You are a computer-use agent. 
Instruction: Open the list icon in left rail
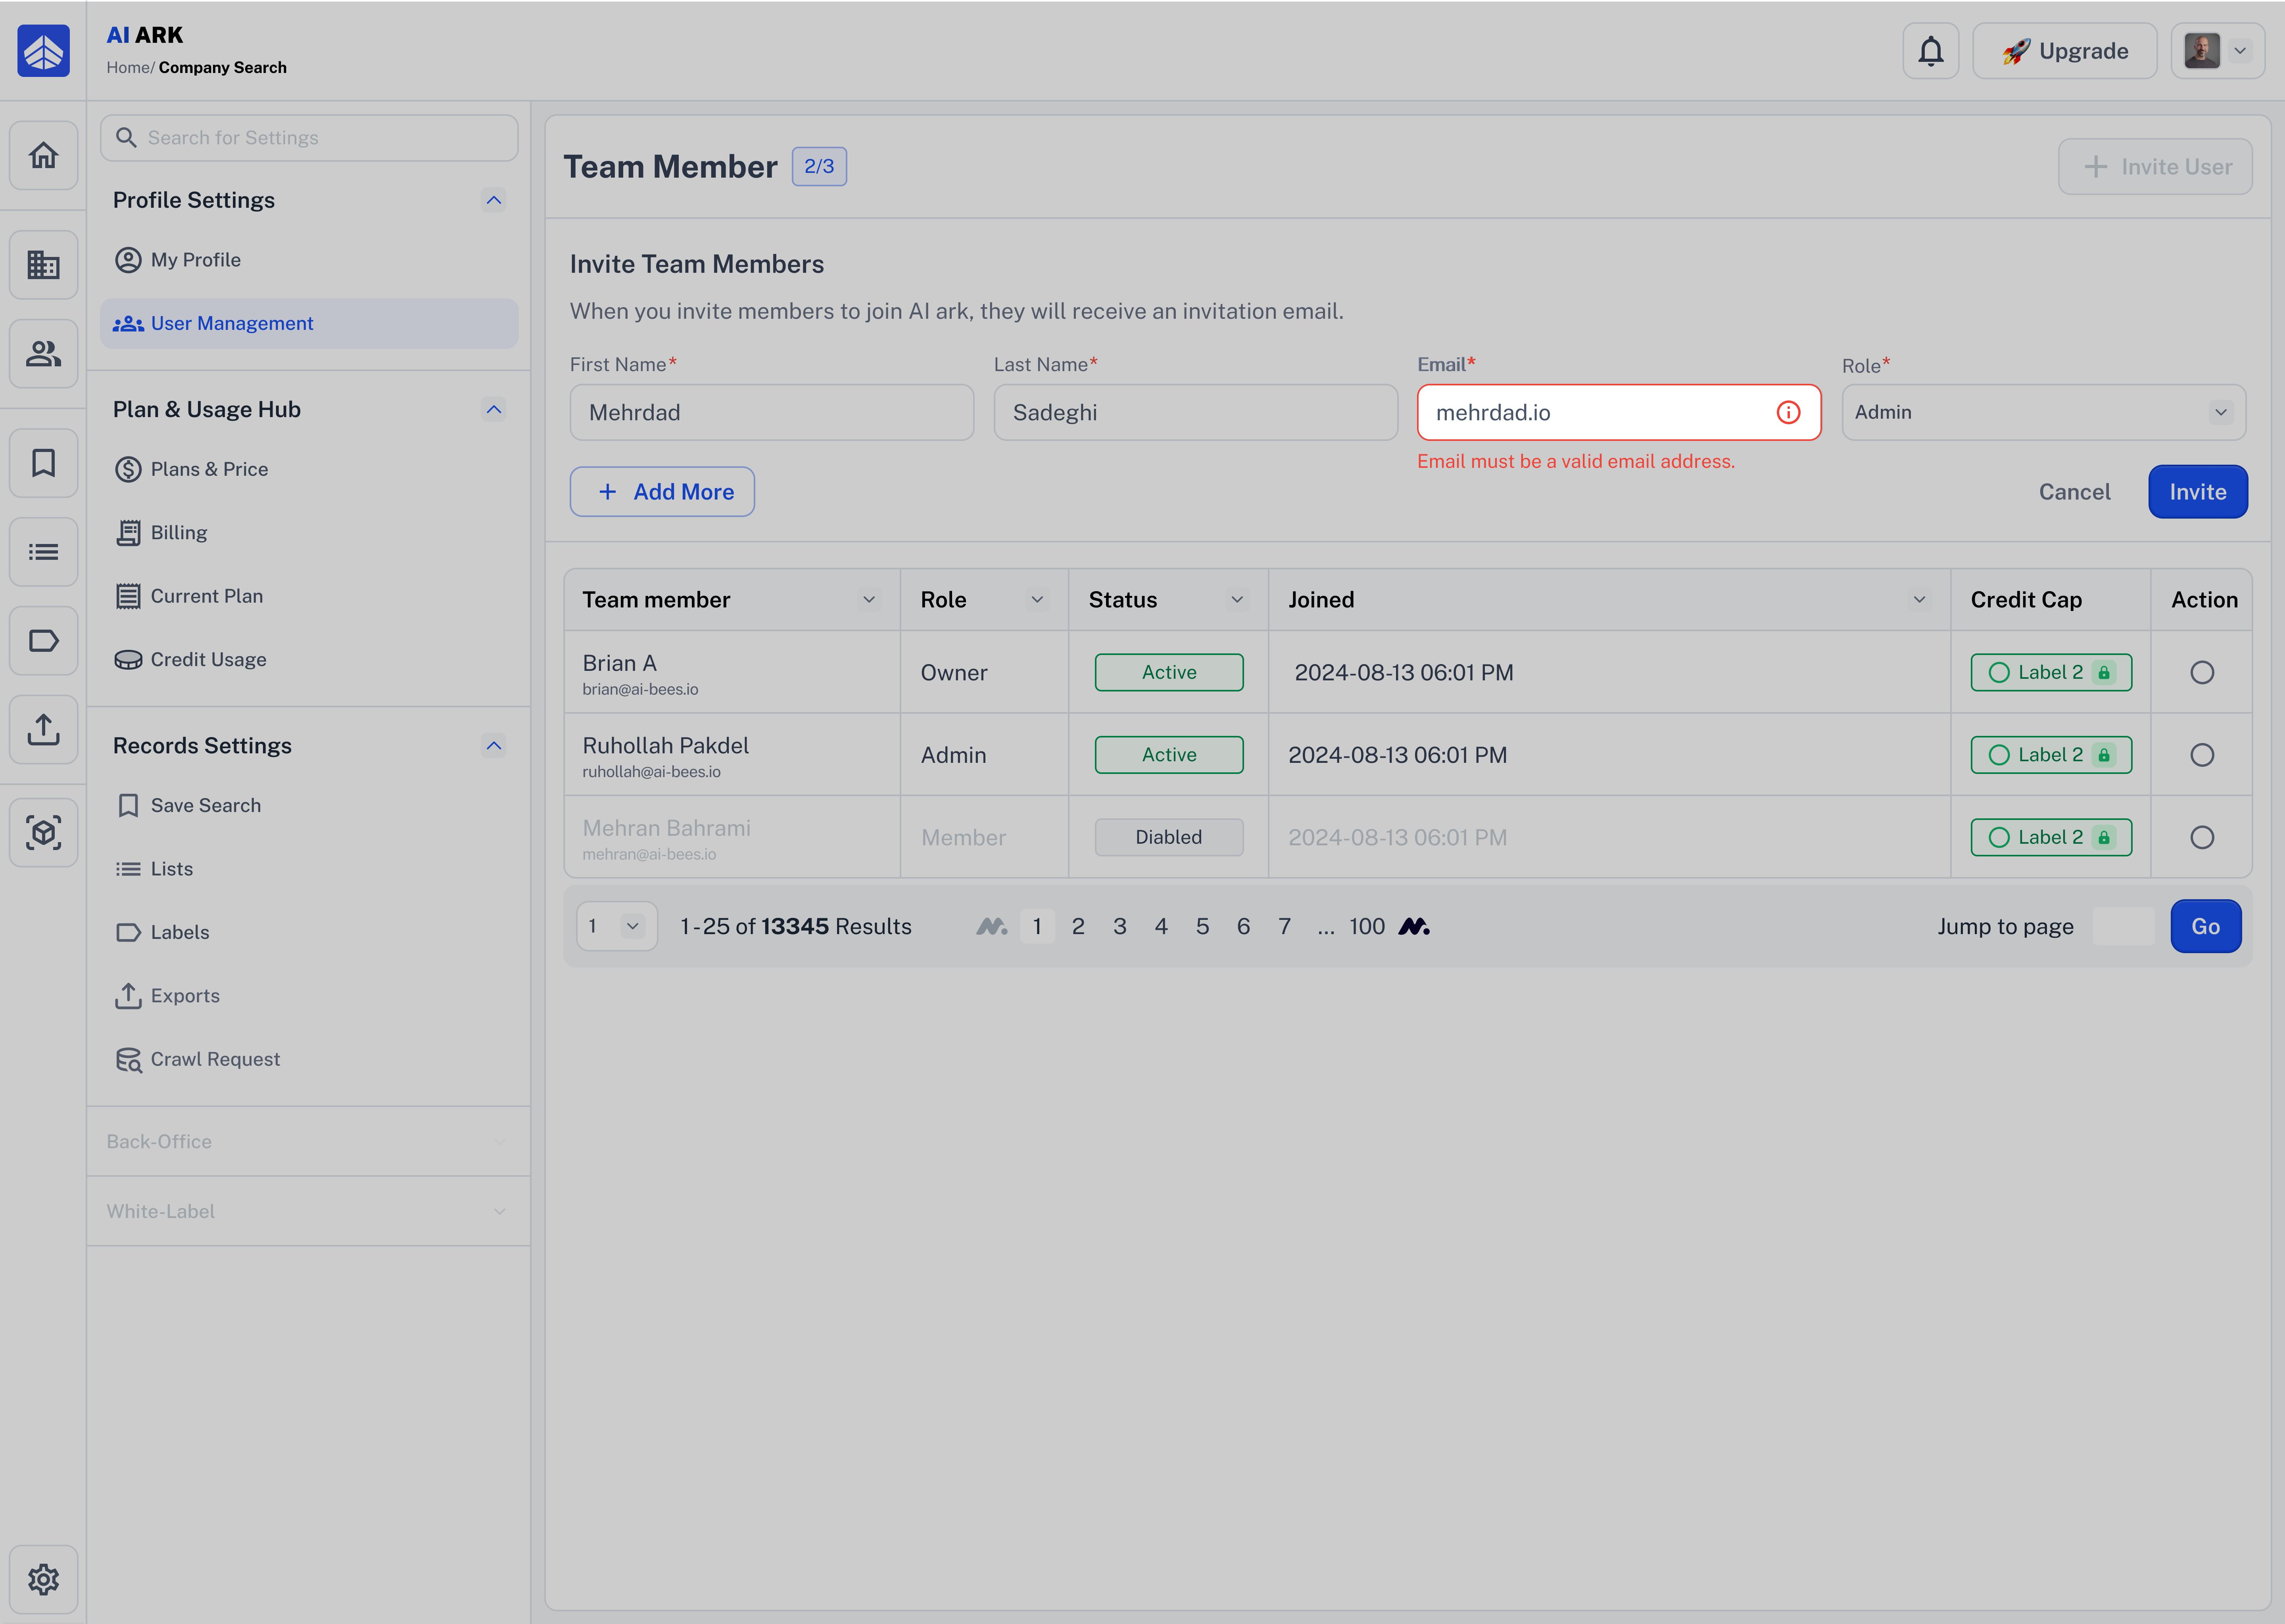(x=43, y=552)
